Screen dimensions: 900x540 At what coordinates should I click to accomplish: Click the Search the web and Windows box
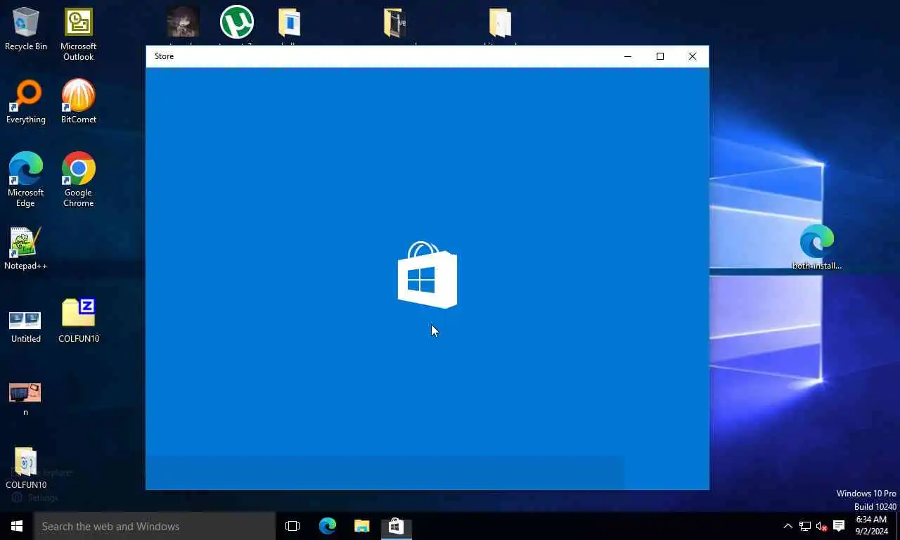tap(155, 526)
